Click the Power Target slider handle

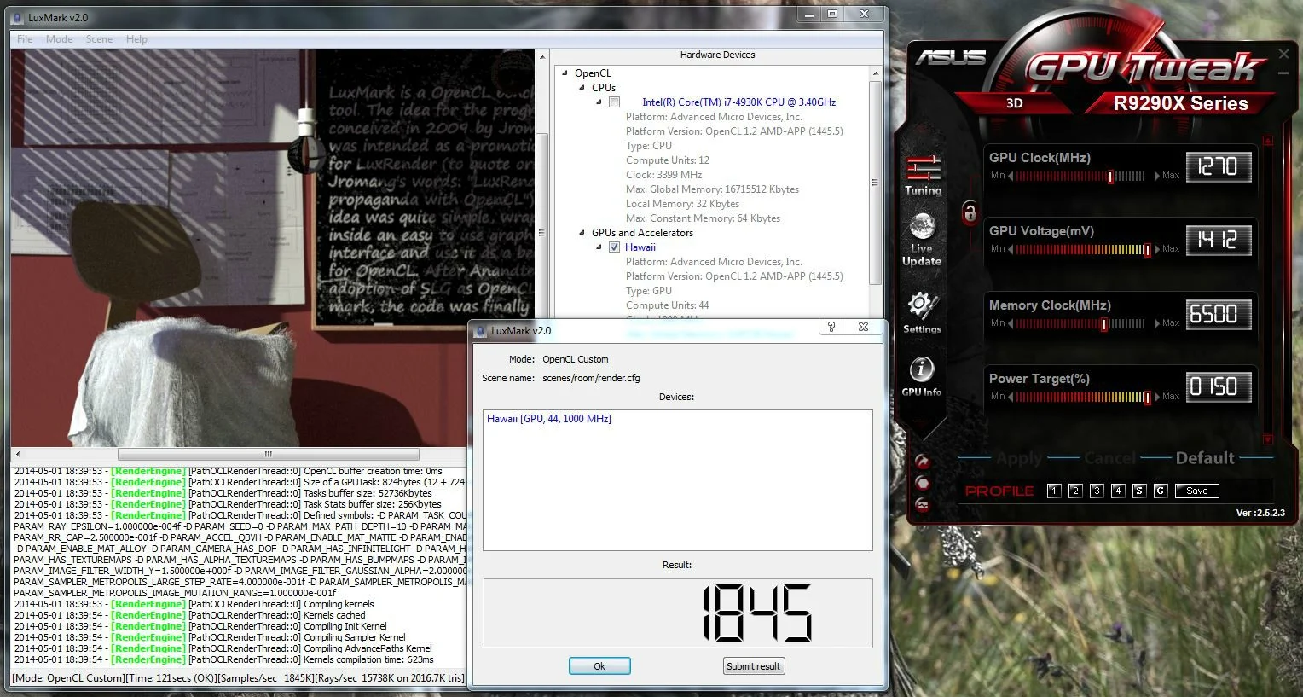[x=1147, y=398]
